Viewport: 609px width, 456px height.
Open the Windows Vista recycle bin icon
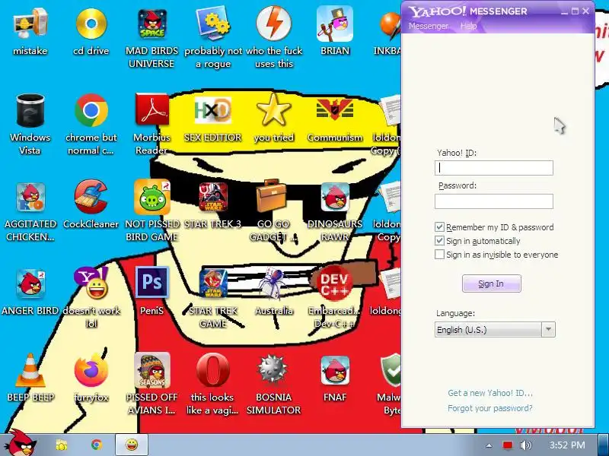(30, 111)
